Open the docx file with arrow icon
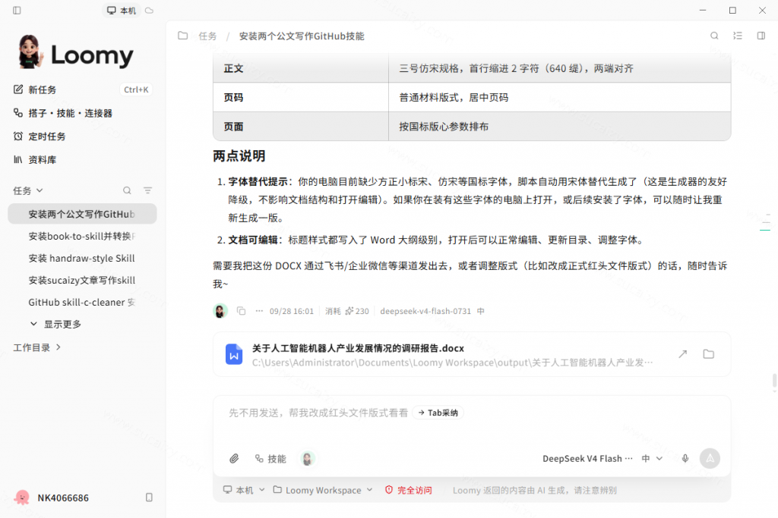Screen dimensions: 778x518 coord(683,354)
